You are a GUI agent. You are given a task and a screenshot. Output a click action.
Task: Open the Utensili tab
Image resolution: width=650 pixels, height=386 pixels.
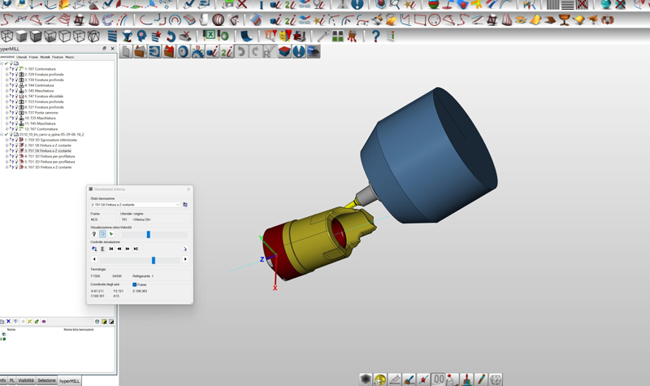point(22,57)
